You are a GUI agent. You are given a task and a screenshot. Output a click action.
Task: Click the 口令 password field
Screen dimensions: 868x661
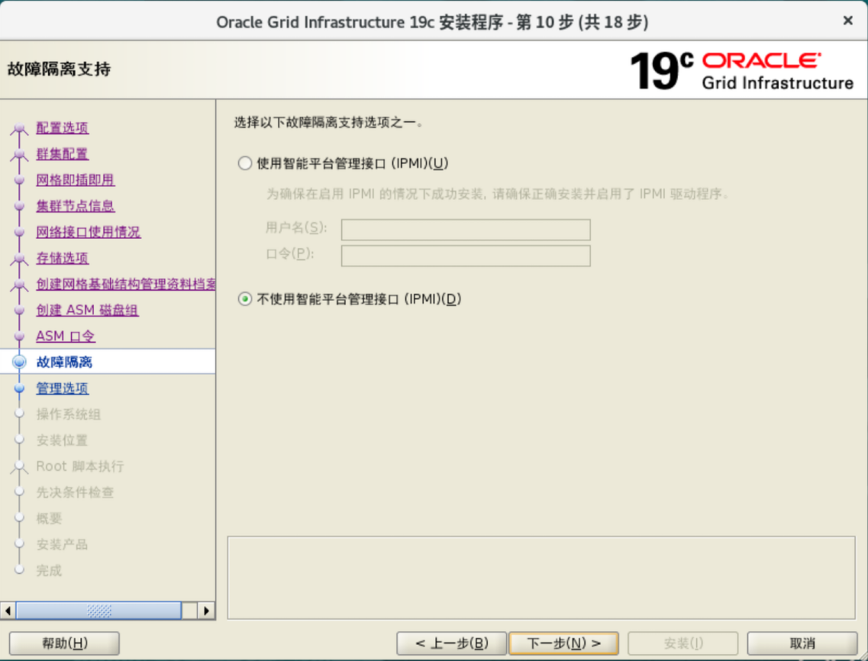click(x=465, y=256)
